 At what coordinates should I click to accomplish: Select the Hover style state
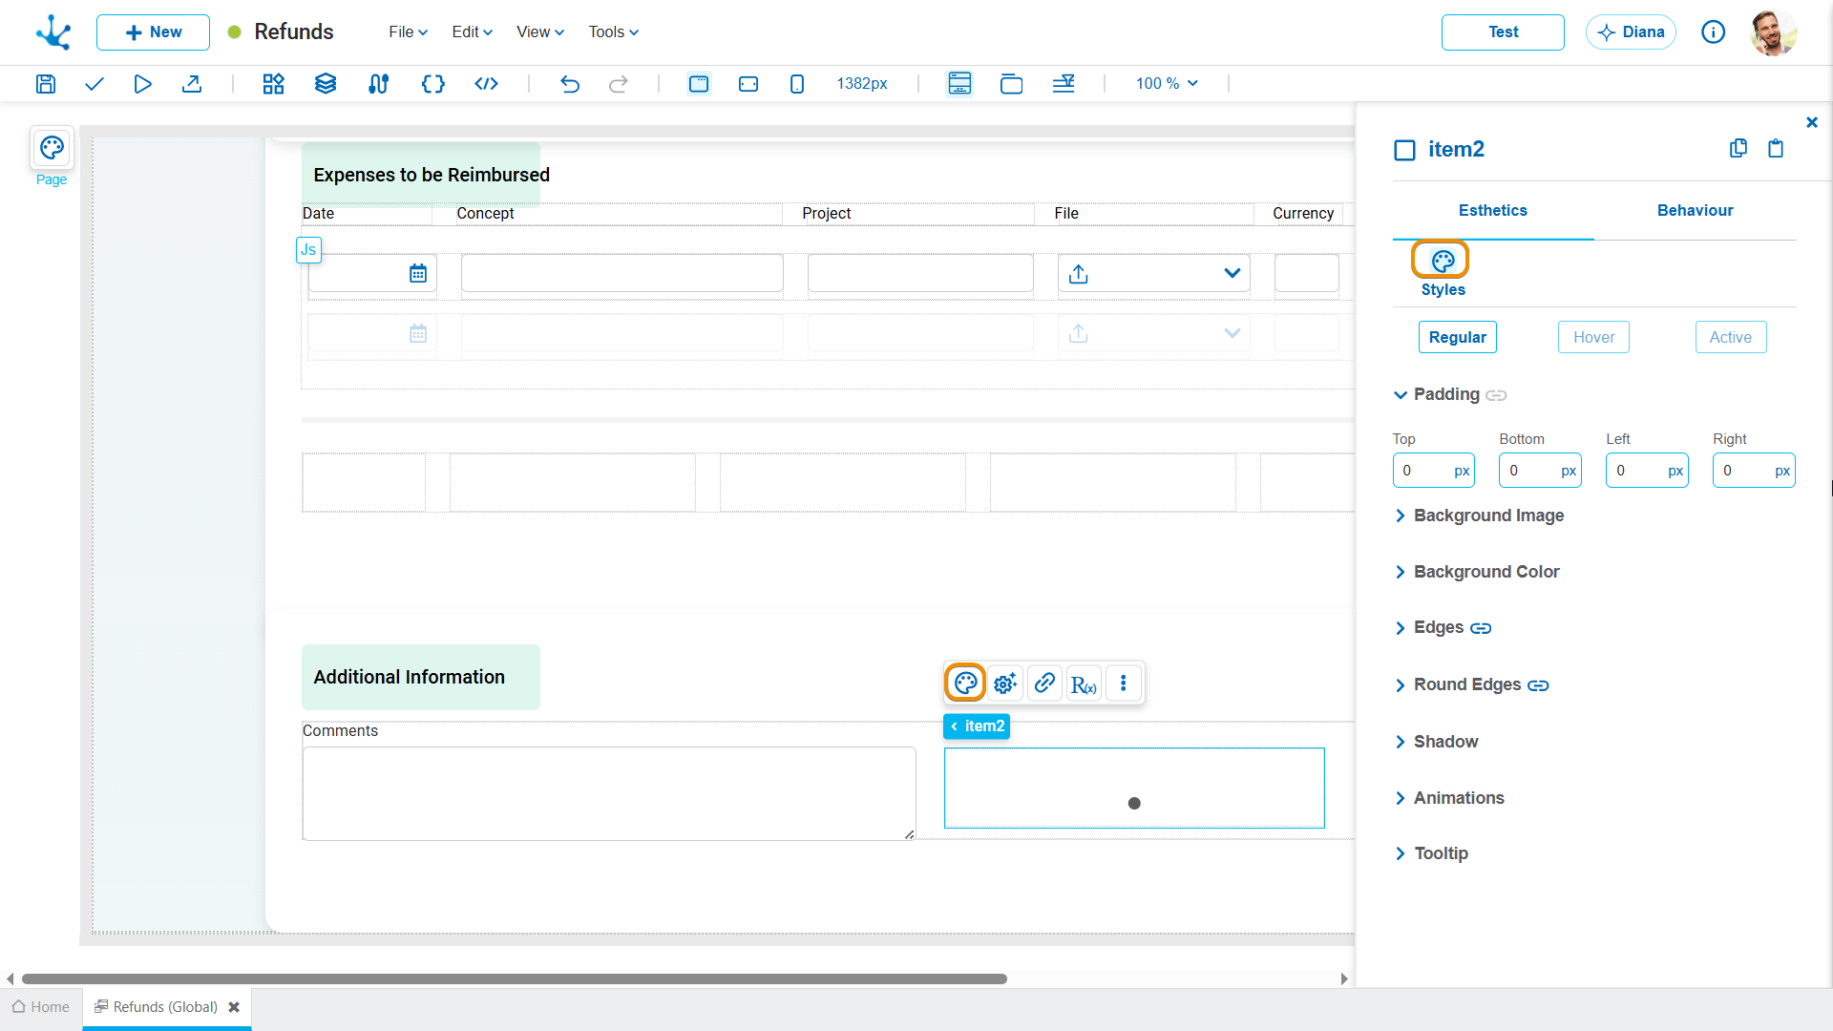pyautogui.click(x=1593, y=337)
